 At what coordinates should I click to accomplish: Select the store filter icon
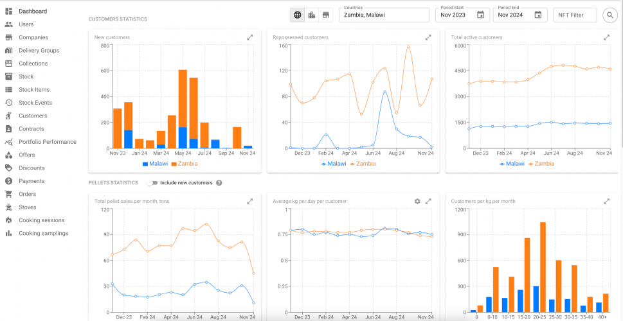(326, 15)
